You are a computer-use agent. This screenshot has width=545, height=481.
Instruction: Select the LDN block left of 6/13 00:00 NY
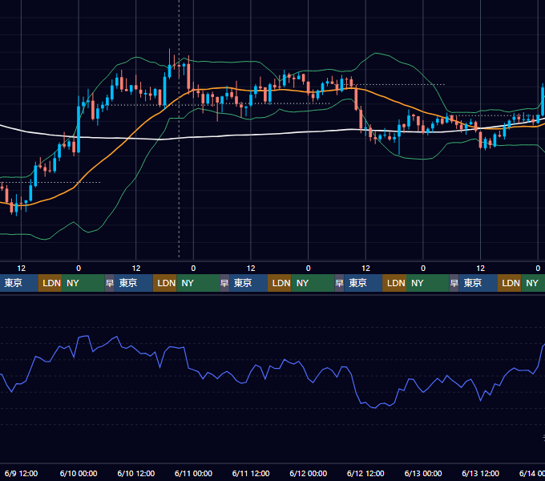coord(394,283)
